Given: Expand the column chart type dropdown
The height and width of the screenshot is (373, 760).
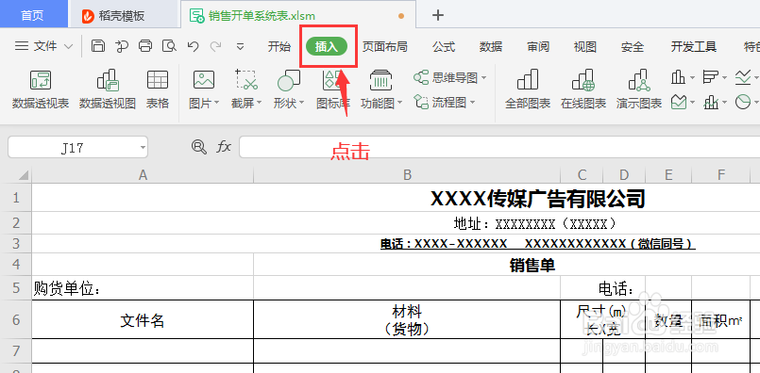Looking at the screenshot, I should click(692, 78).
